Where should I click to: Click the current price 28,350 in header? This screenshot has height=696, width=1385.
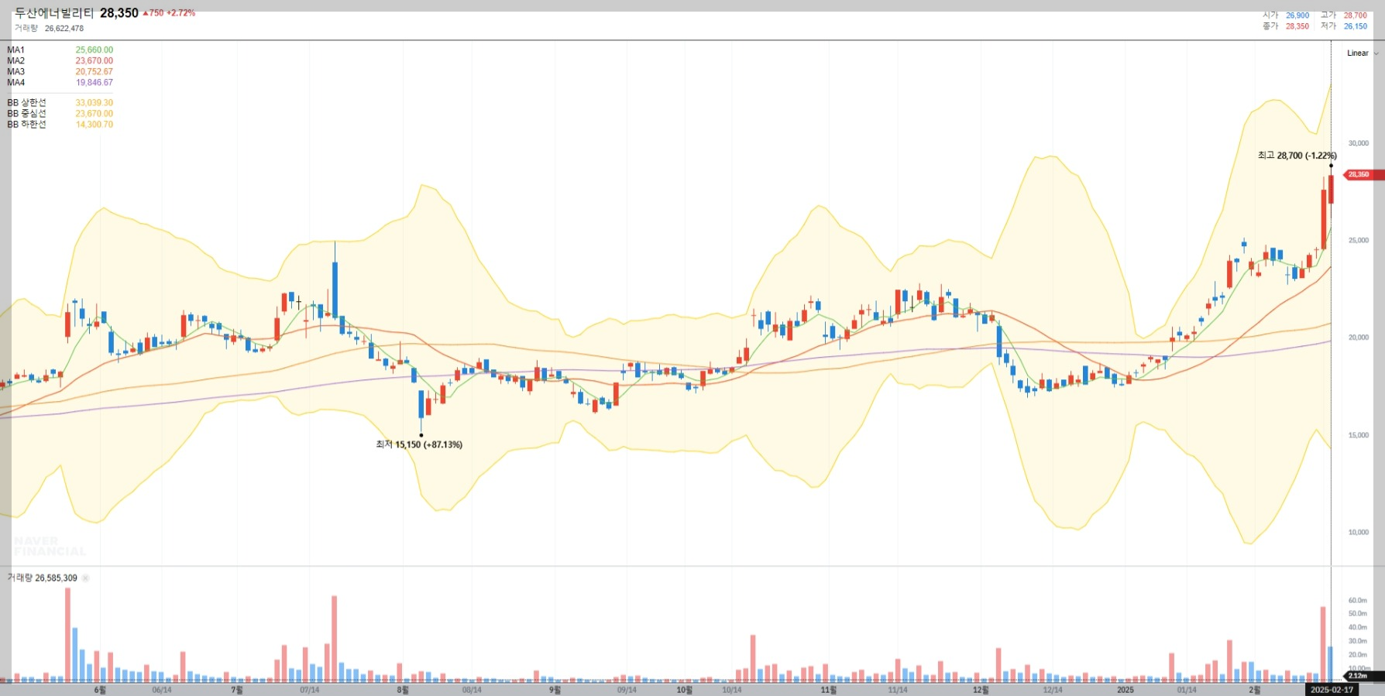click(x=119, y=13)
